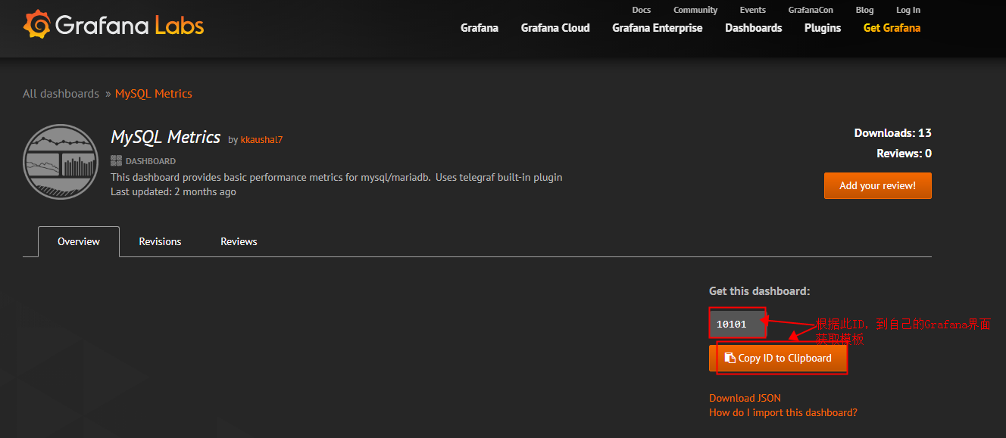
Task: Click Download JSON link
Action: pos(745,398)
